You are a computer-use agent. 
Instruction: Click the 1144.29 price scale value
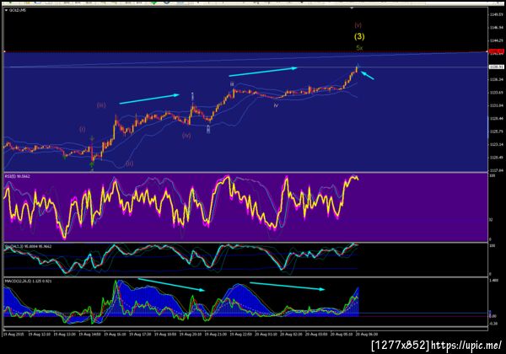pos(497,40)
